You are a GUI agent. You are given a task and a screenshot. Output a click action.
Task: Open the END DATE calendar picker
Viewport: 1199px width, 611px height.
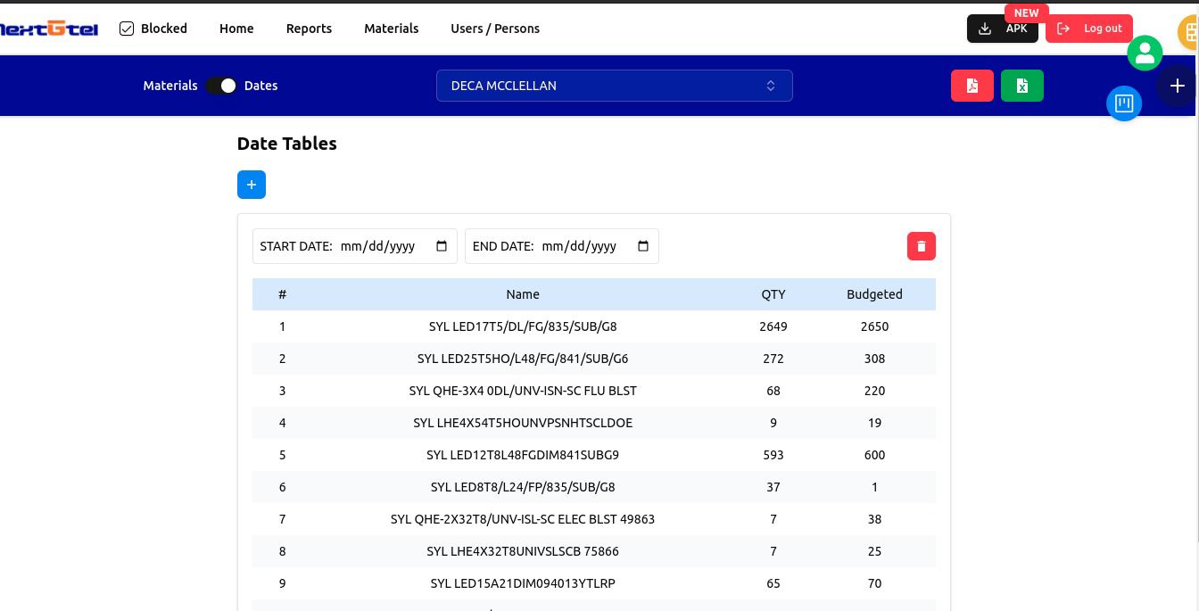643,246
